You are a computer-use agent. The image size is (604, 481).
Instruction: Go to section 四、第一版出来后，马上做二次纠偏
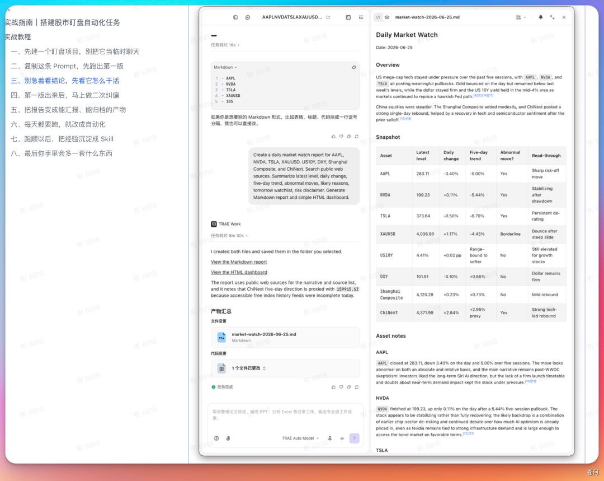(65, 95)
